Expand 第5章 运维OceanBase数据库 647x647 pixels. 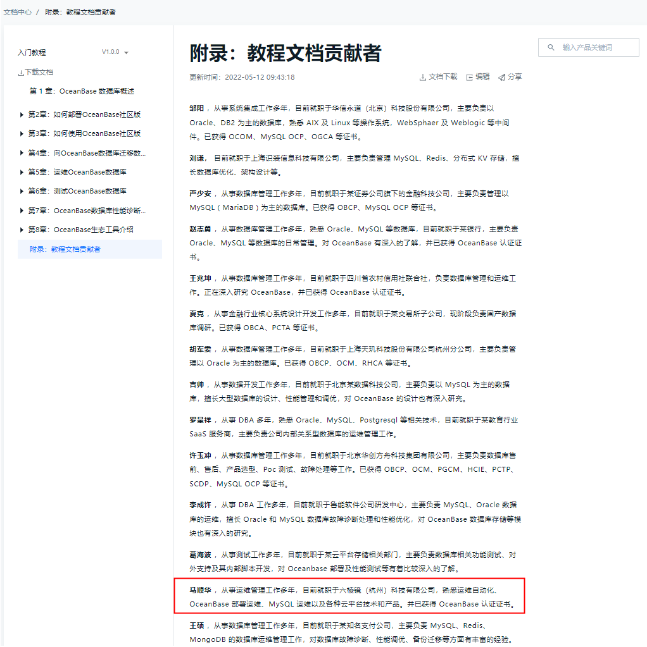coord(22,172)
